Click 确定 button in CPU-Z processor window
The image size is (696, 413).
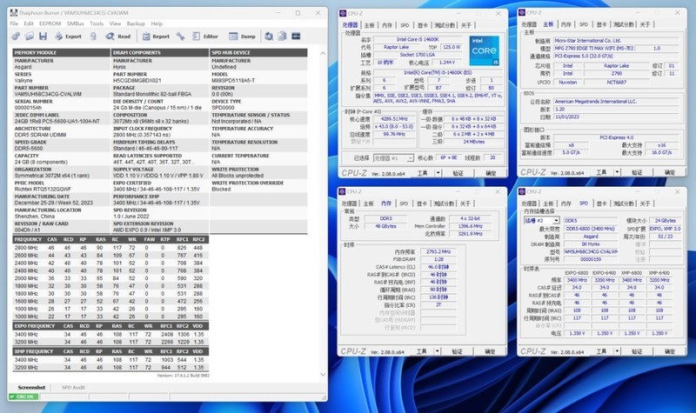[491, 173]
